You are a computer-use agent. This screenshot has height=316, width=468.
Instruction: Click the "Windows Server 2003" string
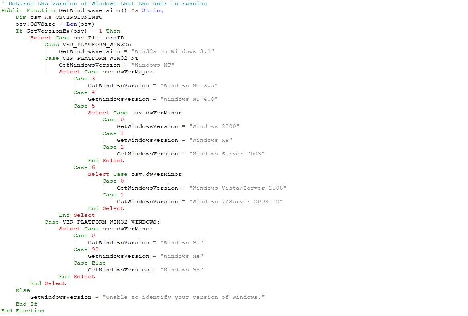(x=227, y=154)
